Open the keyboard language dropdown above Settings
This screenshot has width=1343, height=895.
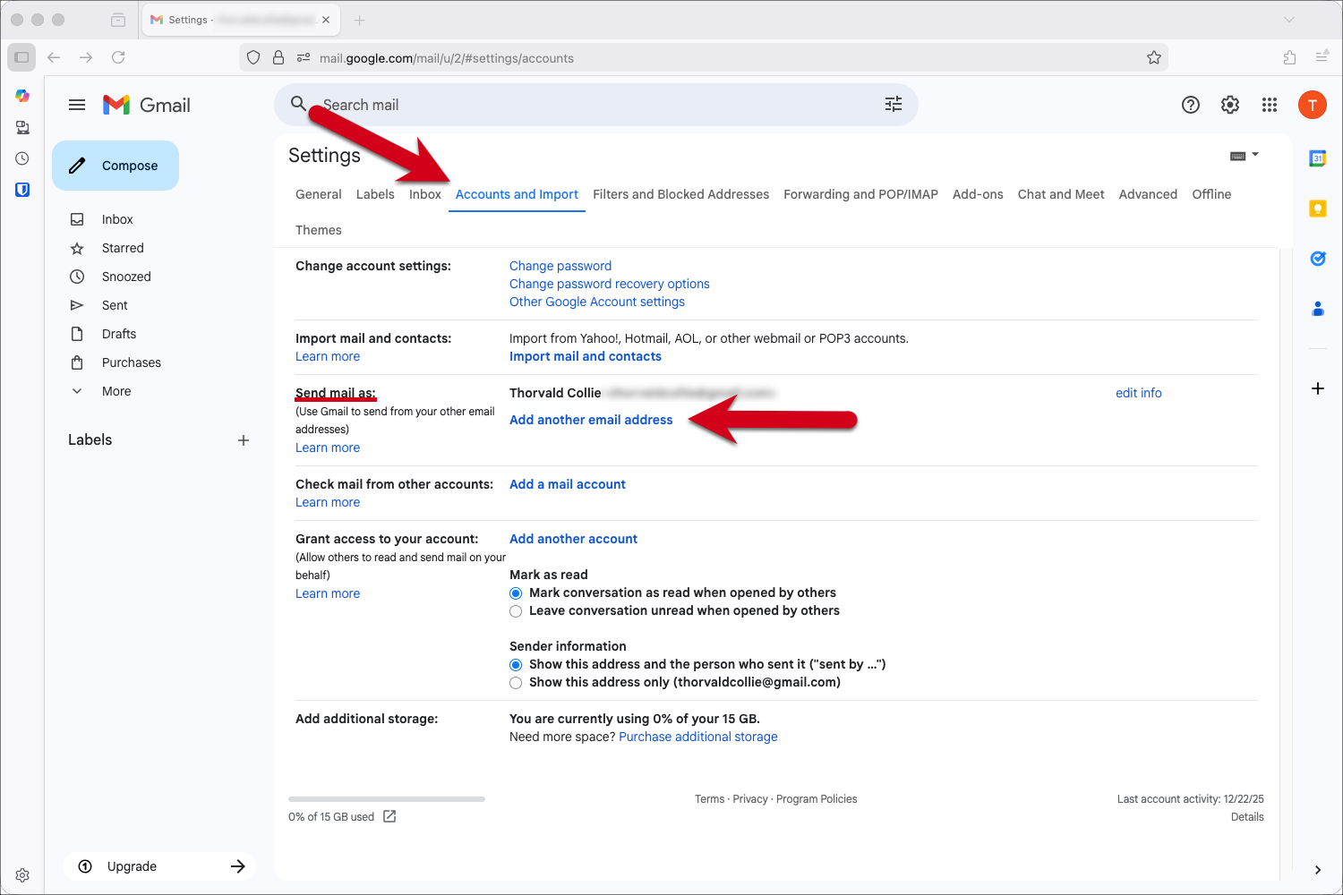pos(1245,154)
